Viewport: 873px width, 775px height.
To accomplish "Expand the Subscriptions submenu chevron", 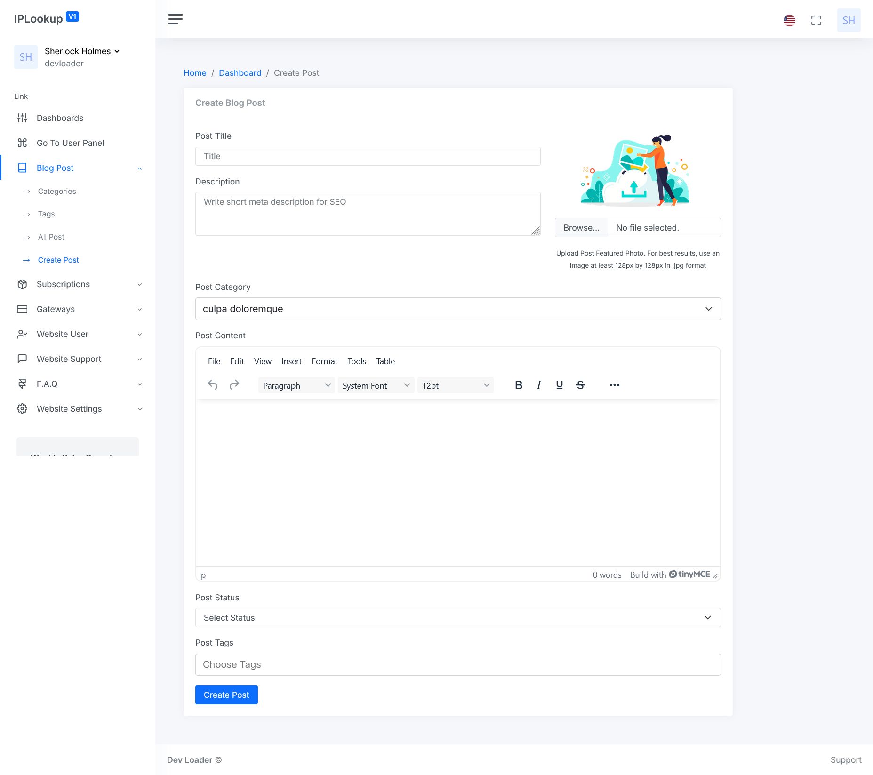I will coord(140,285).
